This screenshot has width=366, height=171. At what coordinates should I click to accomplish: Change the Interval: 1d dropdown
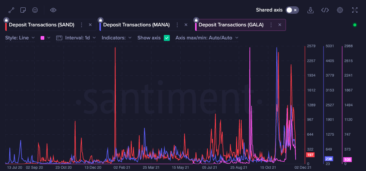(80, 38)
